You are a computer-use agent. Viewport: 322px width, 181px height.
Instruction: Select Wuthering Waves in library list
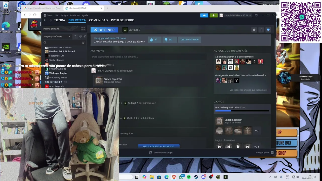click(58, 77)
